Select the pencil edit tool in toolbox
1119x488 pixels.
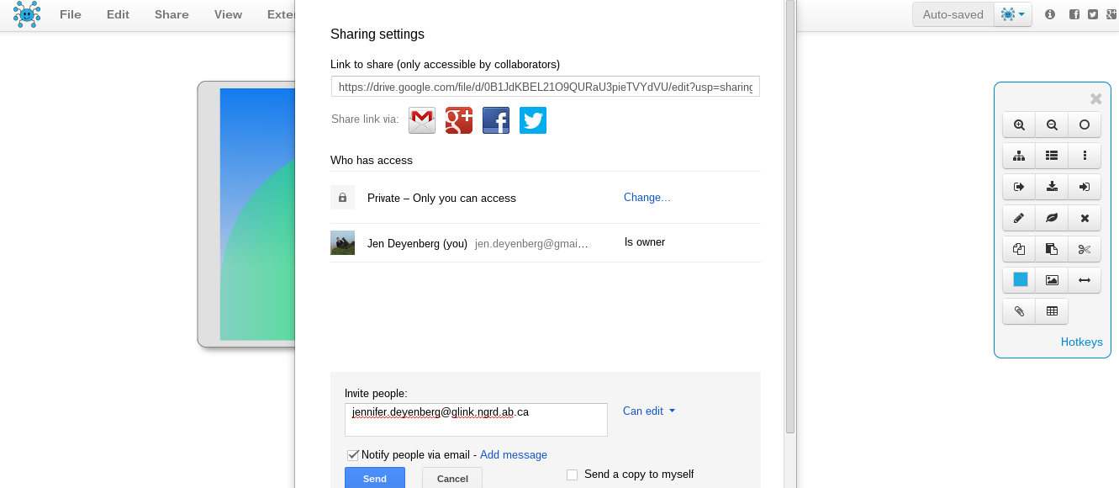coord(1019,218)
